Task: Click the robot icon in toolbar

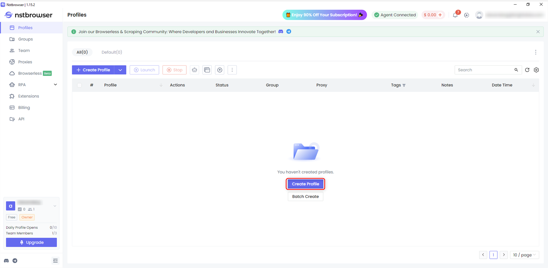Action: click(x=194, y=70)
